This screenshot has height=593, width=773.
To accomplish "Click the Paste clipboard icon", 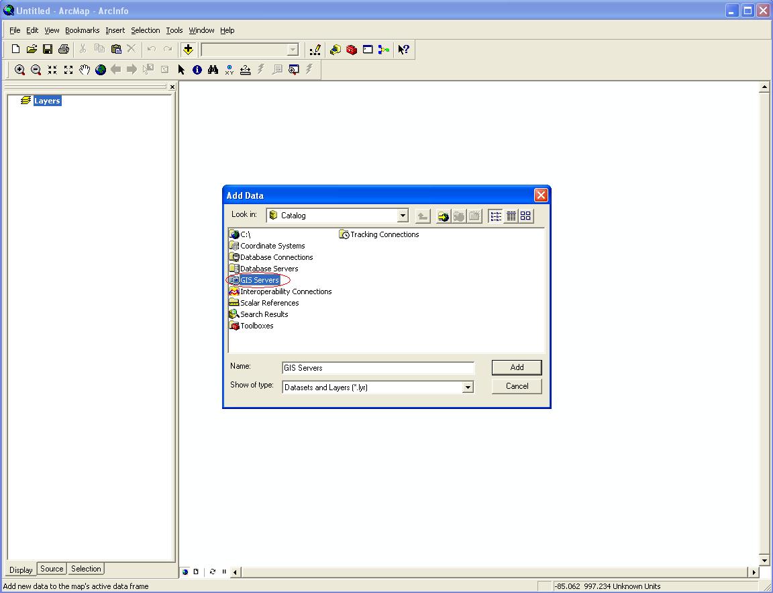I will (116, 49).
